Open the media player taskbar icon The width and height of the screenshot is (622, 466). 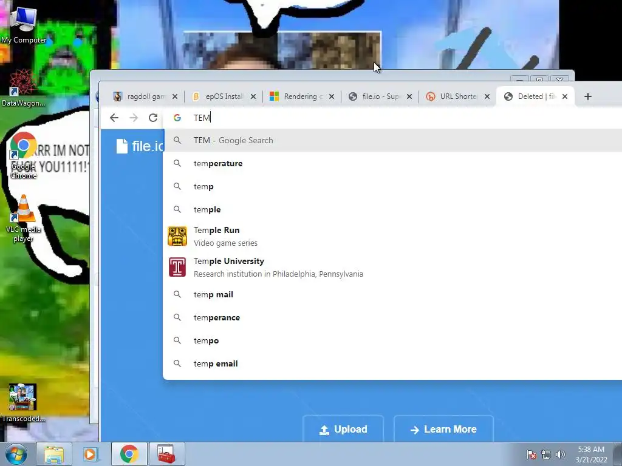coord(91,454)
